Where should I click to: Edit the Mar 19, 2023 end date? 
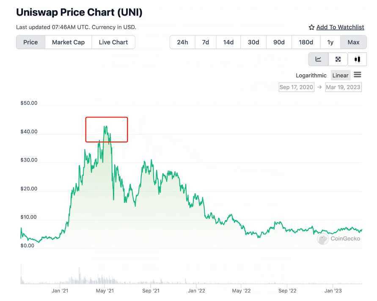click(343, 87)
